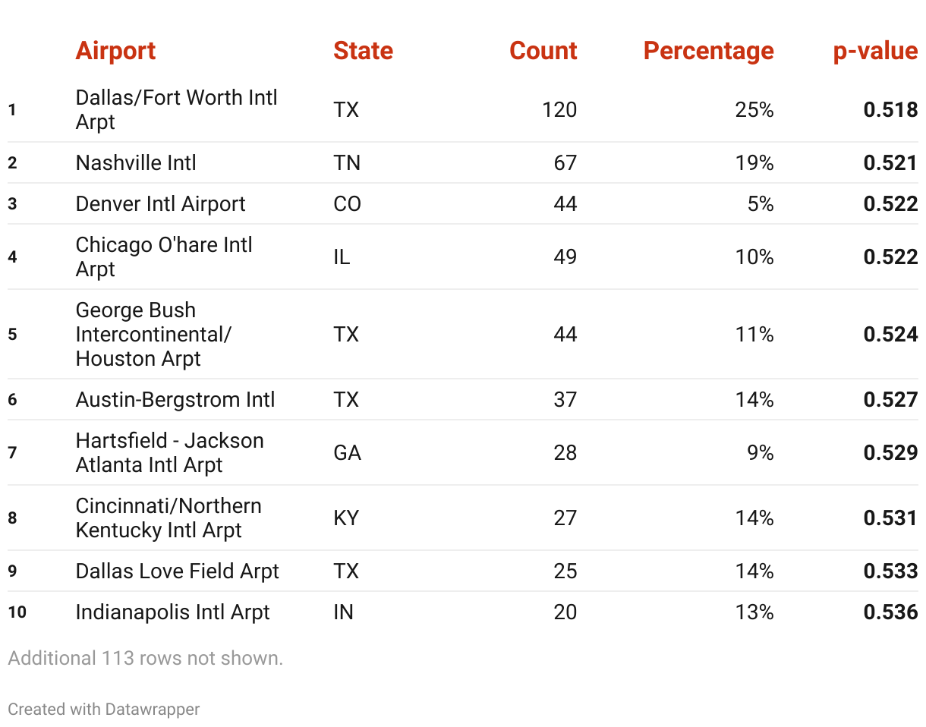Click Chicago O'hare Intl Arpt cell
This screenshot has height=727, width=926.
coord(164,257)
